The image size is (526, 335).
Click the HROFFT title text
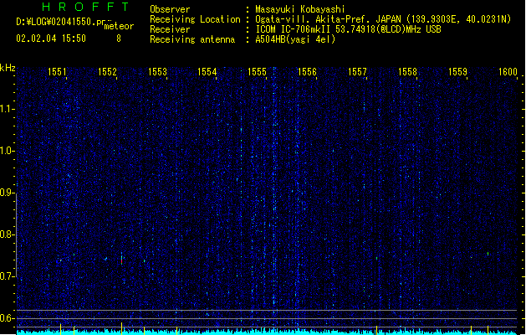(85, 7)
